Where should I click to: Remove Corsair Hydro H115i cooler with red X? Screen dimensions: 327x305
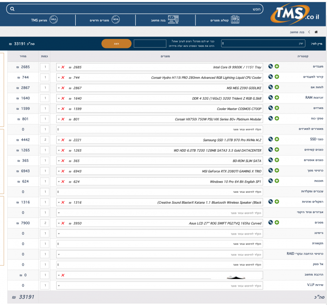(63, 77)
